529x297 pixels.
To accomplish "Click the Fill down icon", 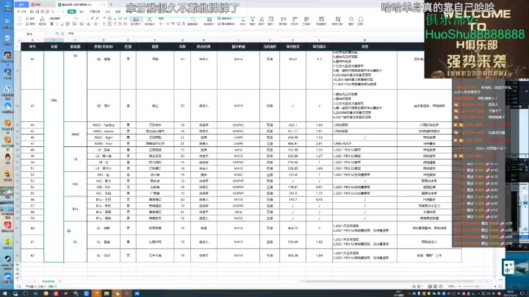I will pos(270,19).
